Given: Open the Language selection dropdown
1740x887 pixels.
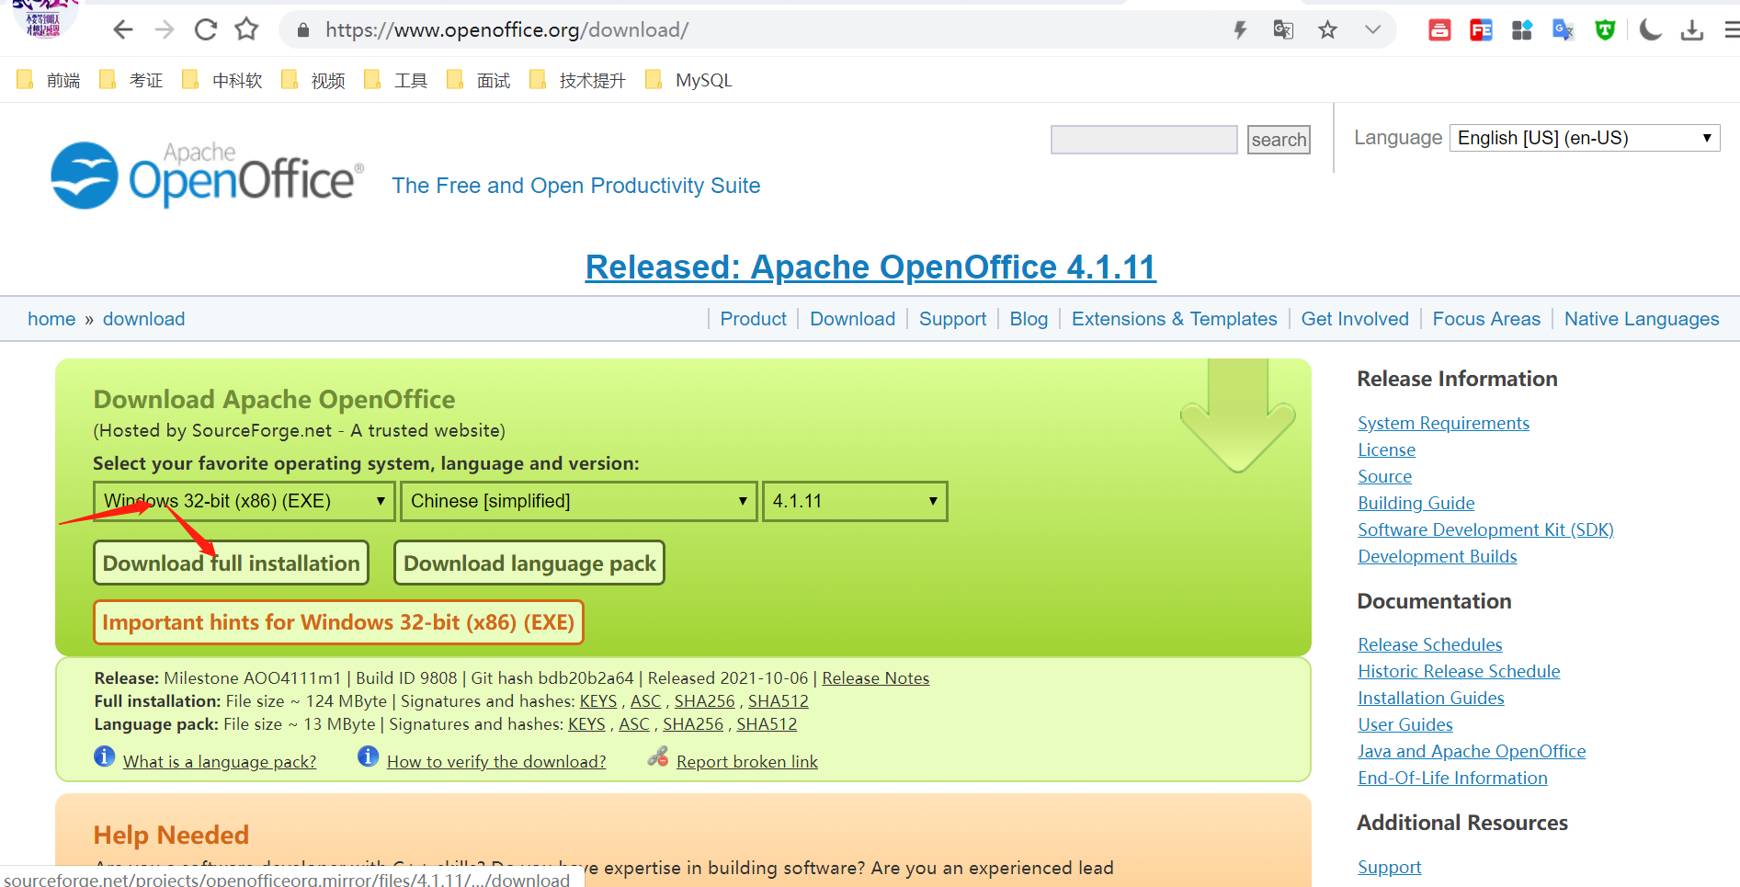Looking at the screenshot, I should (x=1585, y=138).
